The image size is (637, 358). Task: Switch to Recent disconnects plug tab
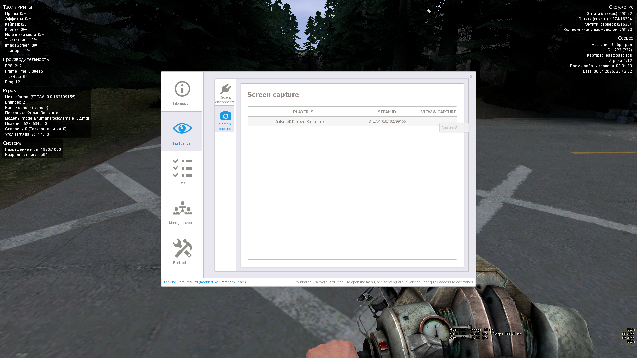(225, 93)
